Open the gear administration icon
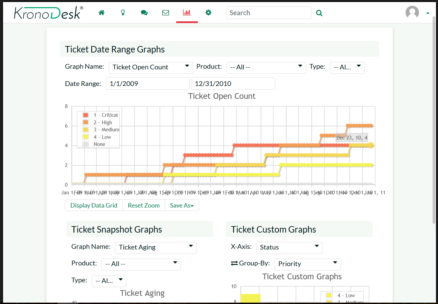438x304 pixels. tap(208, 13)
